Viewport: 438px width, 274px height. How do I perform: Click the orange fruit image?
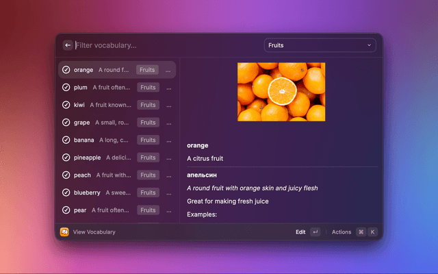tap(281, 92)
